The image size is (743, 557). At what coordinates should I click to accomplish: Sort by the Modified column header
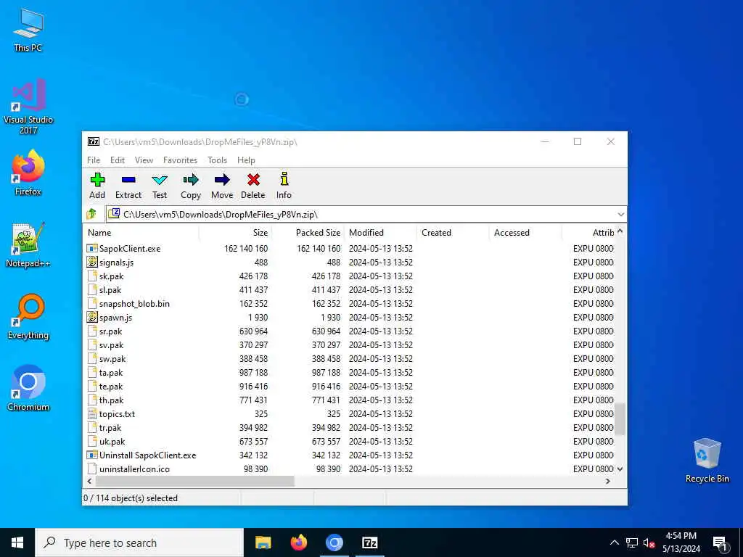pyautogui.click(x=380, y=233)
